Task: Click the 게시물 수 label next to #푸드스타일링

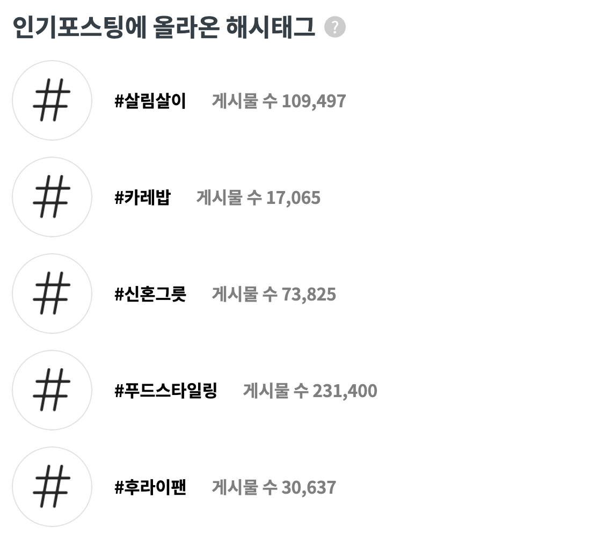Action: pos(276,391)
